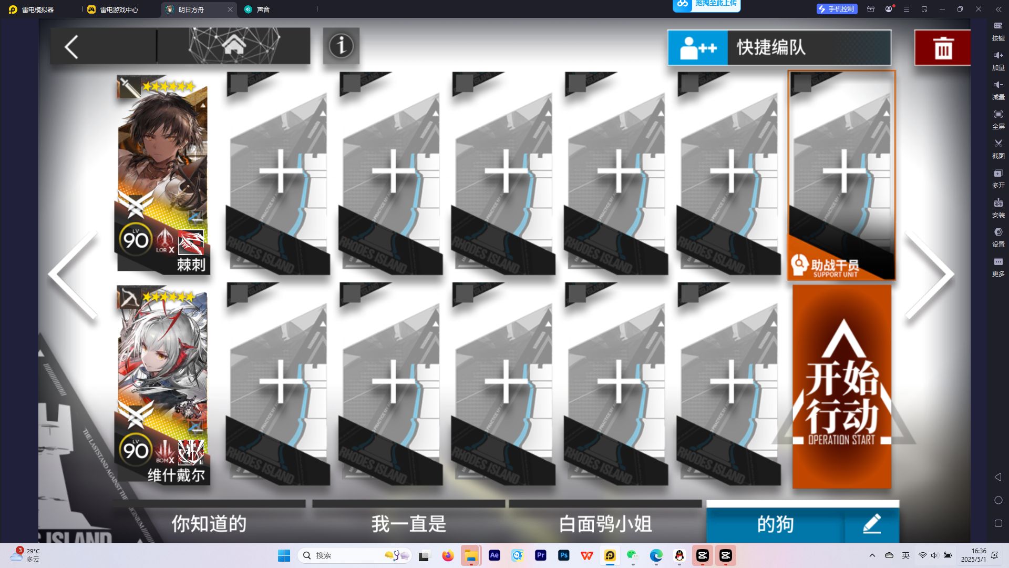Screen dimensions: 1009x568
Task: Open Premiere Pro from the taskbar
Action: tap(540, 555)
